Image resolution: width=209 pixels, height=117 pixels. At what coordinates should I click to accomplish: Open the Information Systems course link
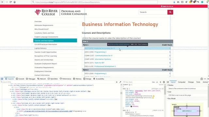click(x=103, y=59)
